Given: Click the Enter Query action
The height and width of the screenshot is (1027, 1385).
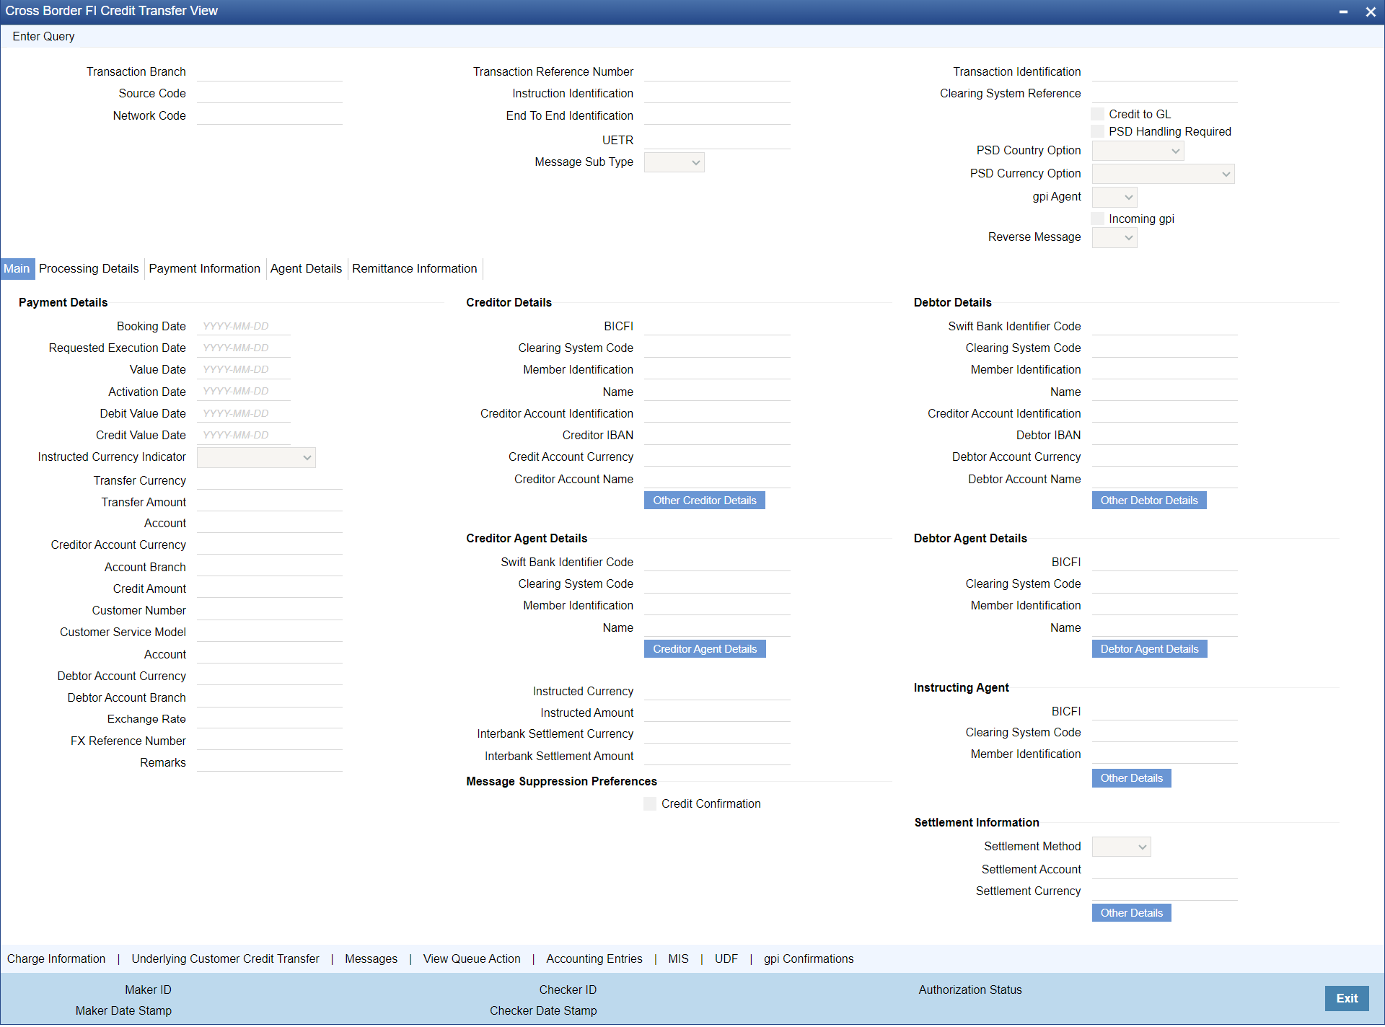Looking at the screenshot, I should point(43,36).
